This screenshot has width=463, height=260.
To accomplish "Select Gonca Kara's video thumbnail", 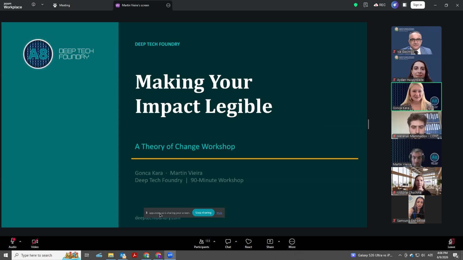I will coord(416,96).
